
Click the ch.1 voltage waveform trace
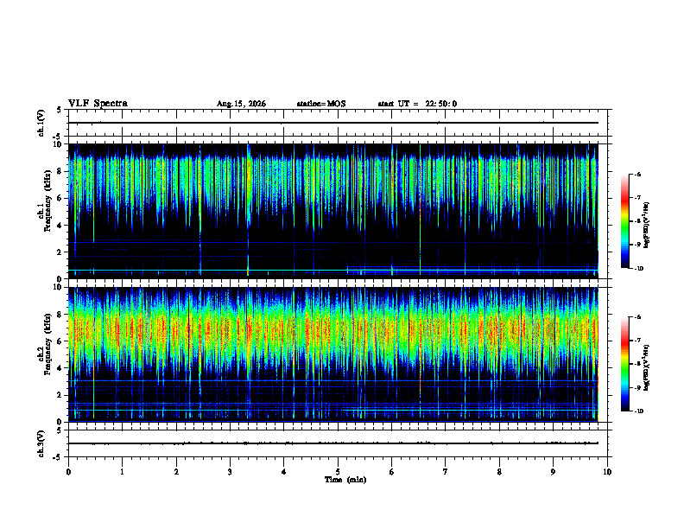(x=333, y=123)
